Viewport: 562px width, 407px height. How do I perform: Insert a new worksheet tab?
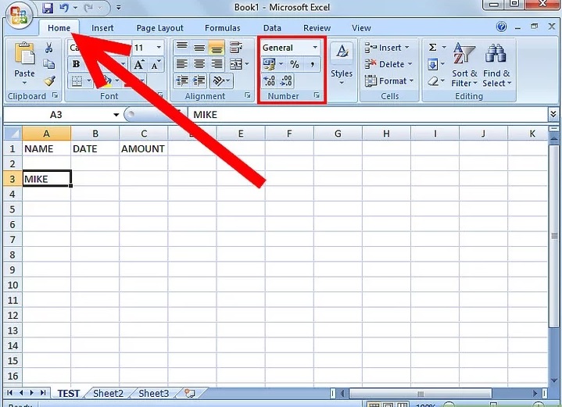coord(190,394)
